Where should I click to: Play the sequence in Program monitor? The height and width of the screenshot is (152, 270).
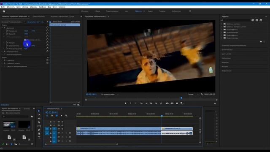click(x=151, y=103)
